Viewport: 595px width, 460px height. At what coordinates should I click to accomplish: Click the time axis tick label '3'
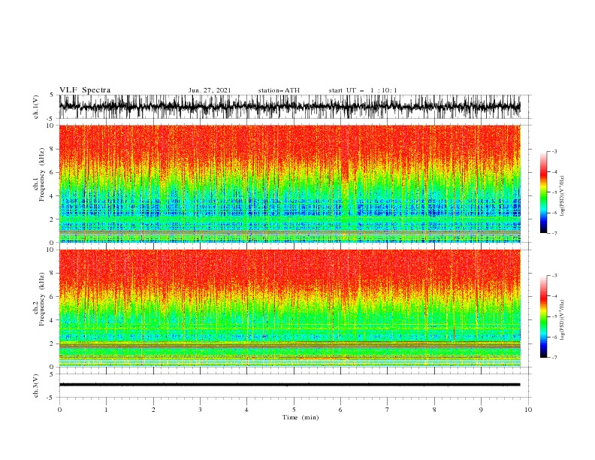click(x=200, y=410)
